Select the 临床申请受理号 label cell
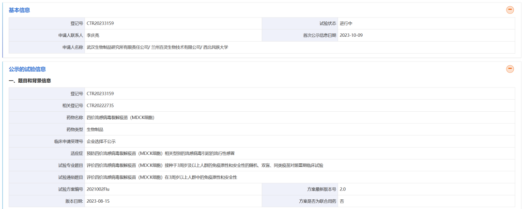This screenshot has width=523, height=209. pos(46,142)
